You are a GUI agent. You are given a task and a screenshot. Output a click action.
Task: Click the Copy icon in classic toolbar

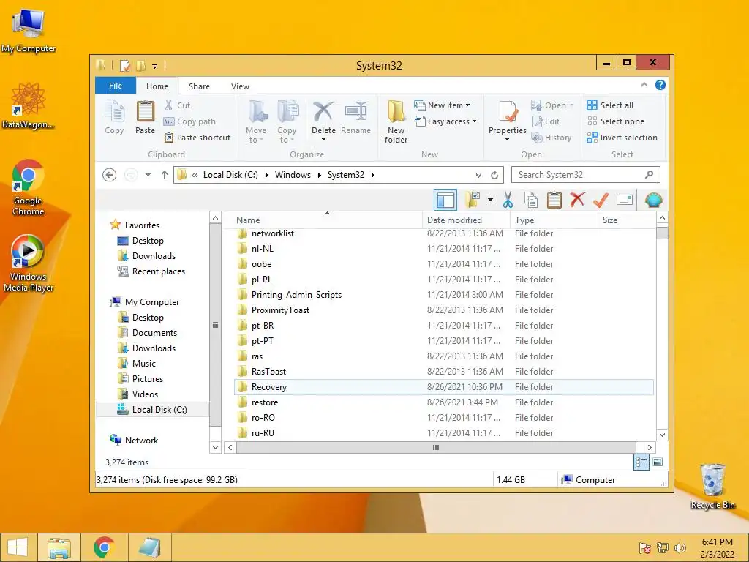click(531, 200)
